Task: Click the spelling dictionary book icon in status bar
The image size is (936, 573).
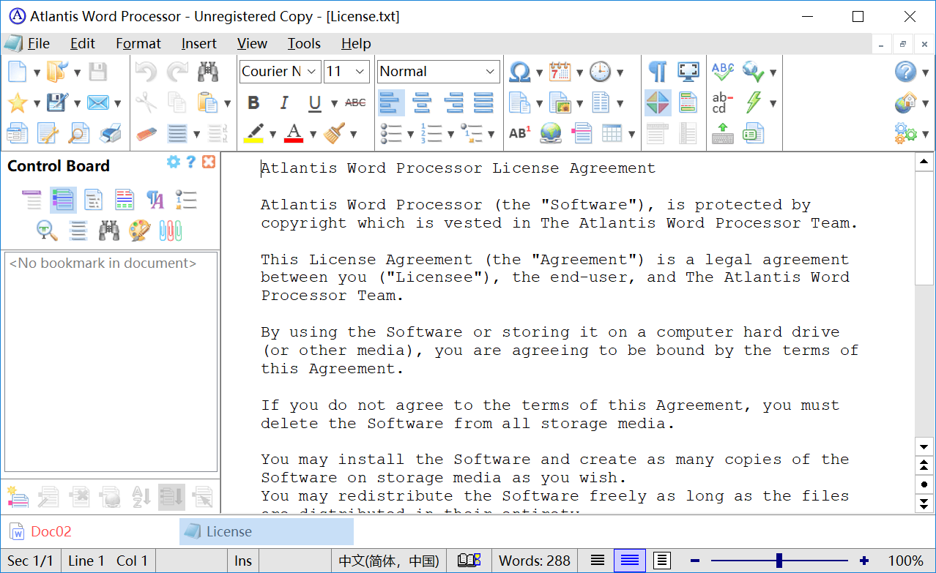Action: pyautogui.click(x=469, y=561)
